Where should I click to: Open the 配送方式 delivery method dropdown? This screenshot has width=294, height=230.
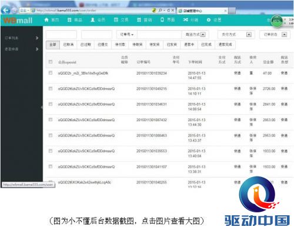click(195, 35)
